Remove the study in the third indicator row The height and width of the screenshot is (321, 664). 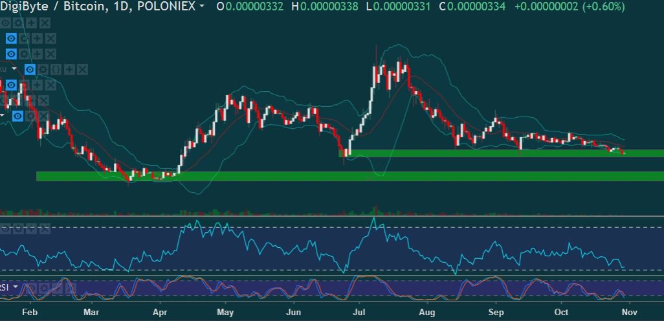pos(51,54)
